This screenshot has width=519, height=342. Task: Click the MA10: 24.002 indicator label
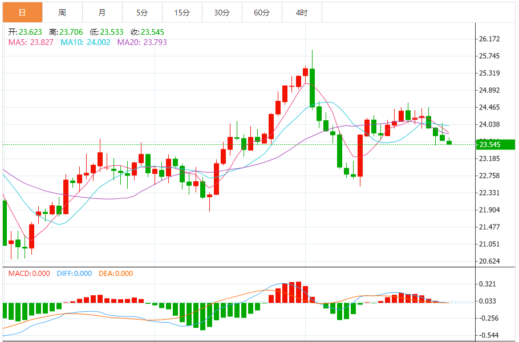pos(86,42)
